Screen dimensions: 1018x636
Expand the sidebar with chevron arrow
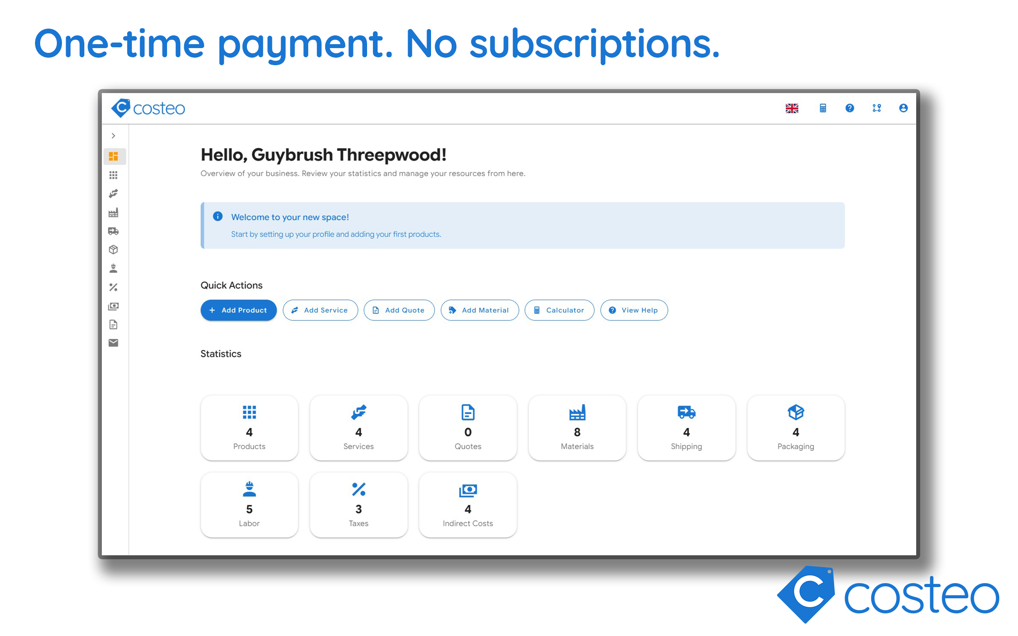113,136
